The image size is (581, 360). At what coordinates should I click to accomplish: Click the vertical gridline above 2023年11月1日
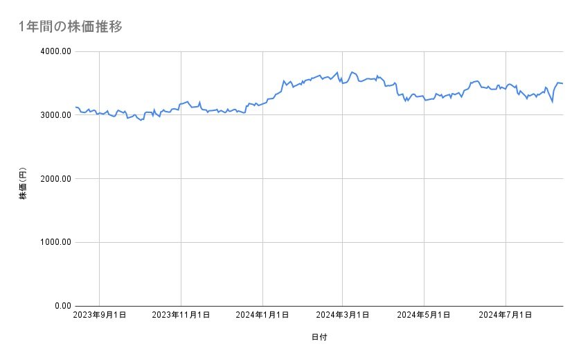point(181,208)
